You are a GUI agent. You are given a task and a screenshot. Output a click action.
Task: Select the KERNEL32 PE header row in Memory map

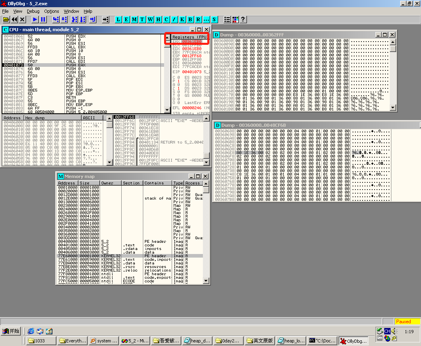coord(130,256)
